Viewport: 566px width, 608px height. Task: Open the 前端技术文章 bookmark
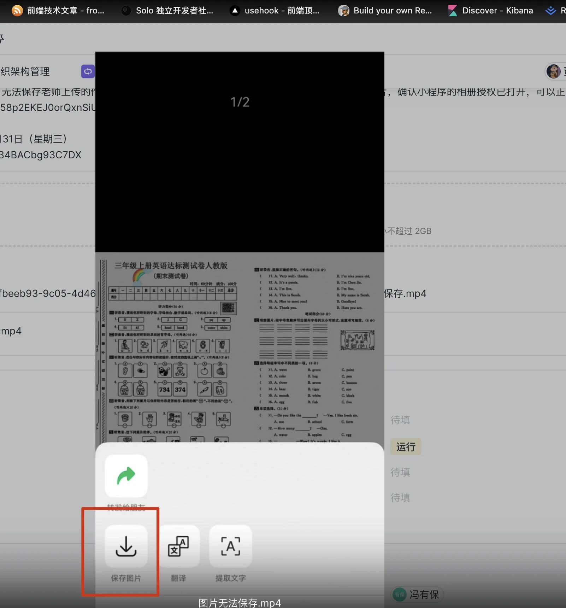58,11
